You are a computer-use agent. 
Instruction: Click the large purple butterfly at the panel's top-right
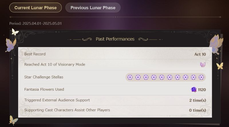[216, 44]
